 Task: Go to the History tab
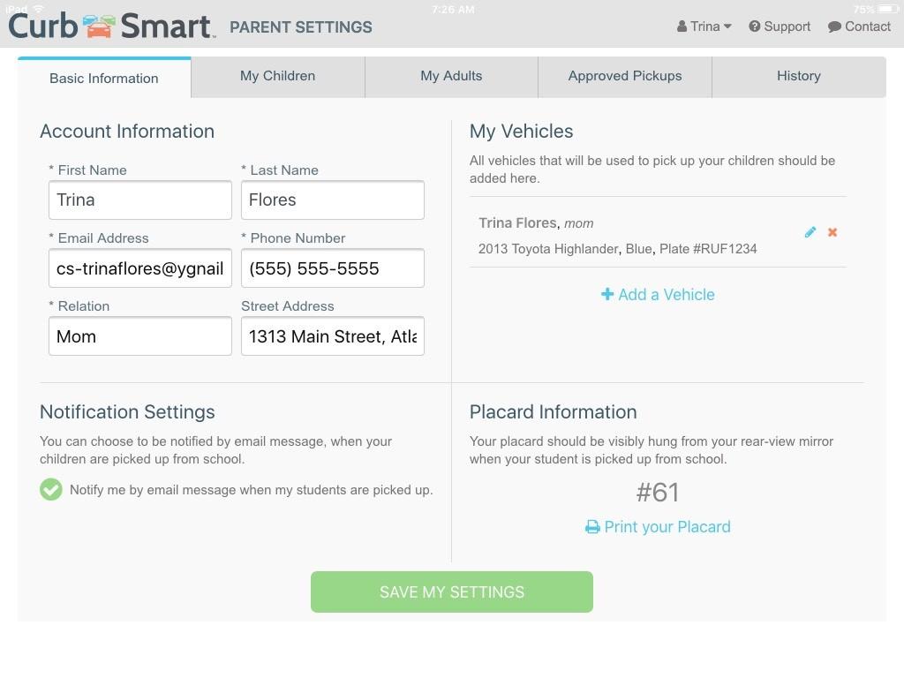point(799,76)
